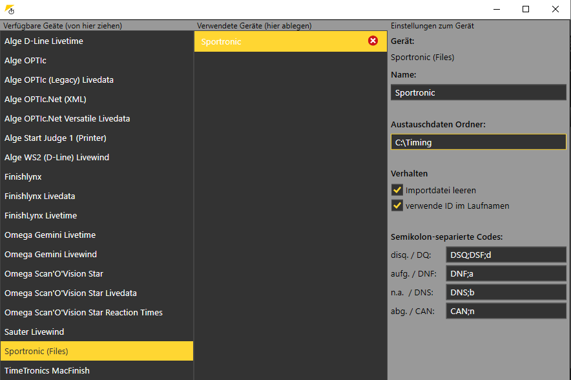
Task: Select Omega Gemini Livewind device
Action: pos(97,255)
